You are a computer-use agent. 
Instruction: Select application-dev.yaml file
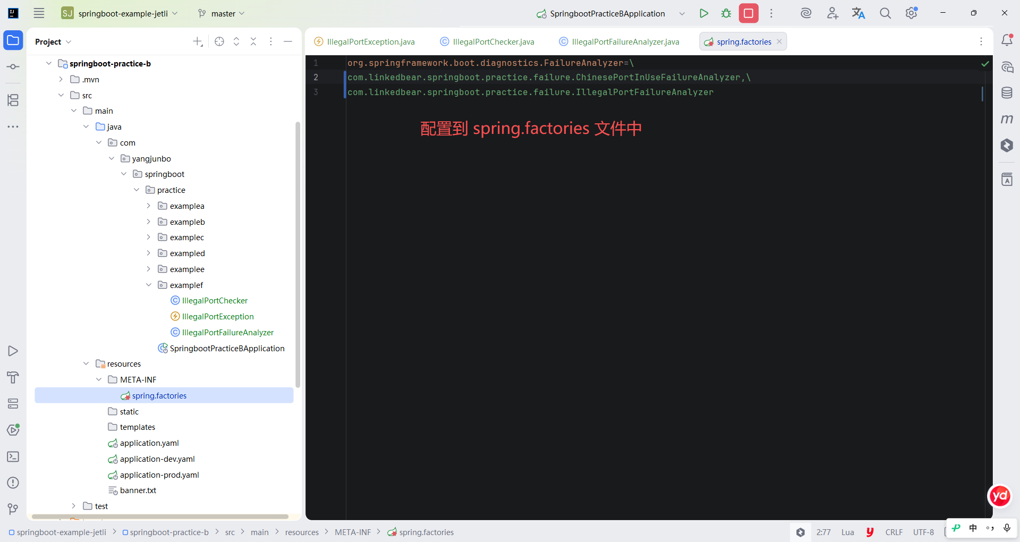(x=157, y=459)
